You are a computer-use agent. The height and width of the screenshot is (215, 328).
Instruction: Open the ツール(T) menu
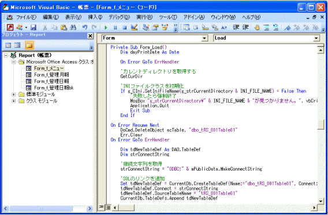coord(168,17)
